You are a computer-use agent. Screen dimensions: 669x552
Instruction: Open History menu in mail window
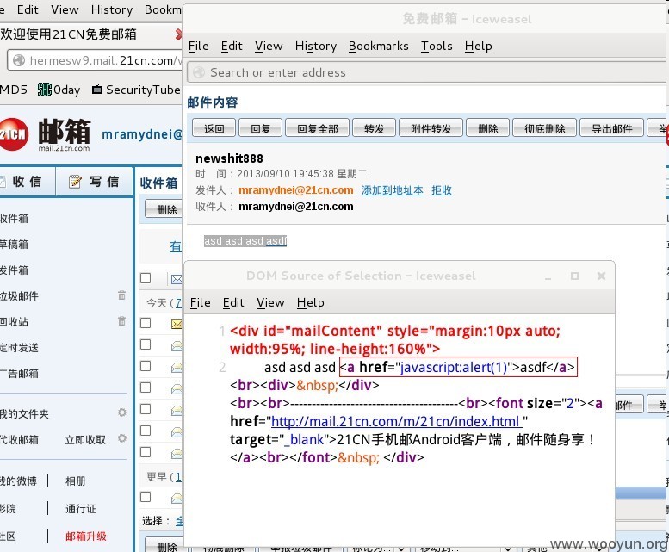[x=316, y=46]
